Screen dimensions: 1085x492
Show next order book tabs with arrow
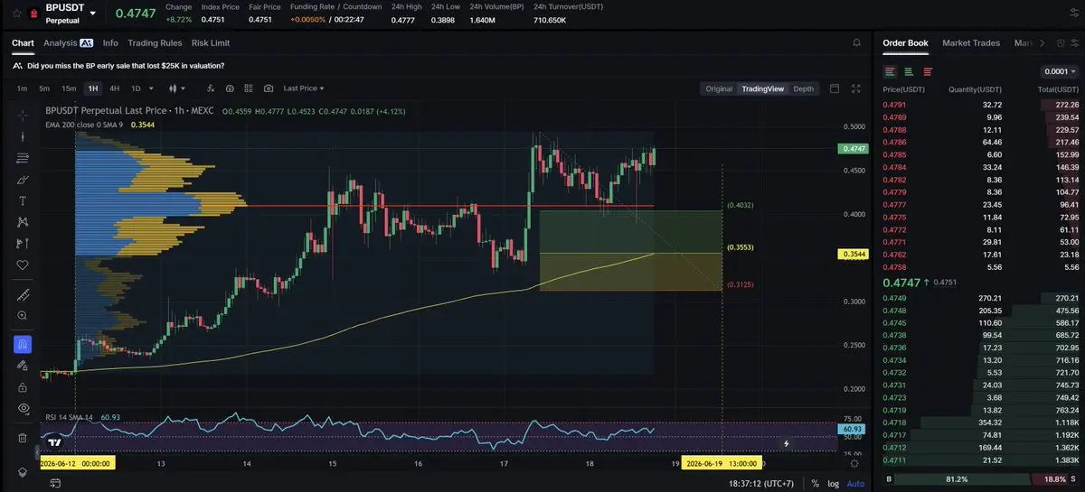1042,42
